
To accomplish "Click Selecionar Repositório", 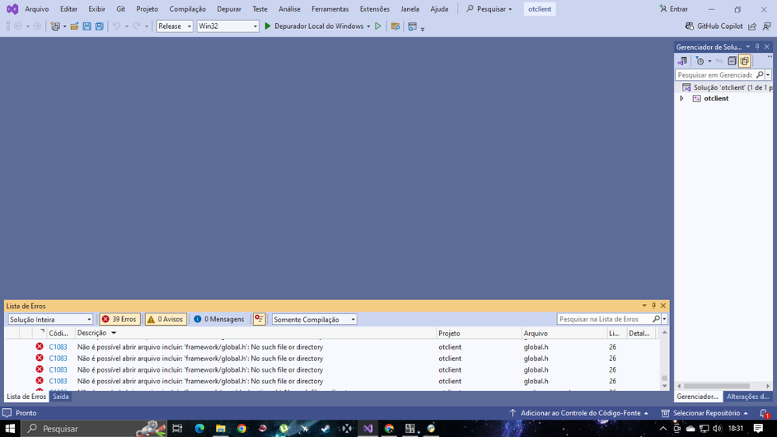I will [705, 413].
